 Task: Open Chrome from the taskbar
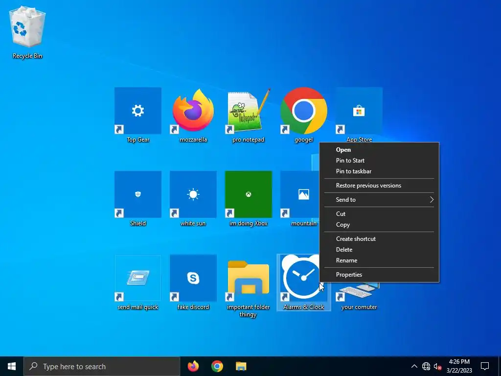click(x=217, y=366)
